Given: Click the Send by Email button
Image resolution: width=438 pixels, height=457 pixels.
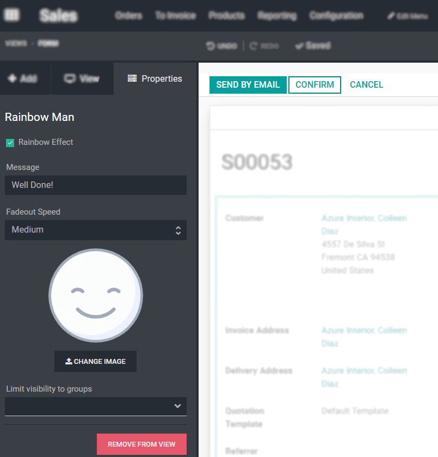Looking at the screenshot, I should click(248, 84).
